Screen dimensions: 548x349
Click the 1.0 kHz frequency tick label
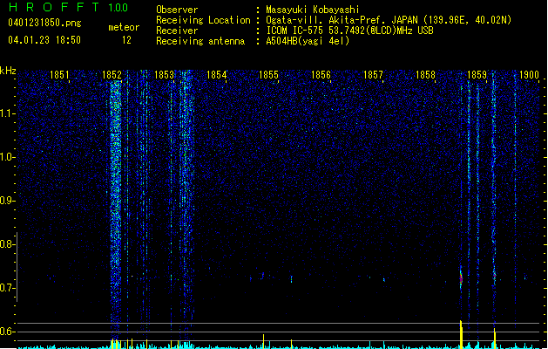click(7, 157)
